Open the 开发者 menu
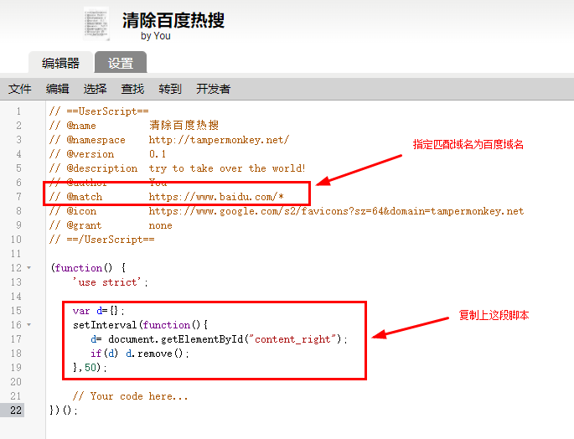The width and height of the screenshot is (574, 439). coord(214,89)
